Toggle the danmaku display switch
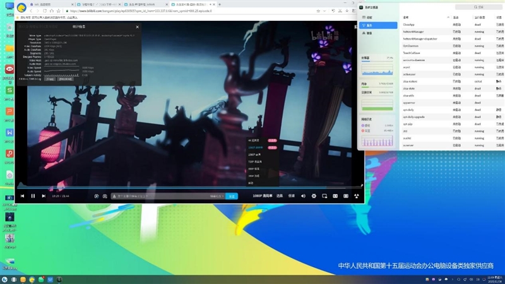Image resolution: width=505 pixels, height=284 pixels. tap(96, 196)
